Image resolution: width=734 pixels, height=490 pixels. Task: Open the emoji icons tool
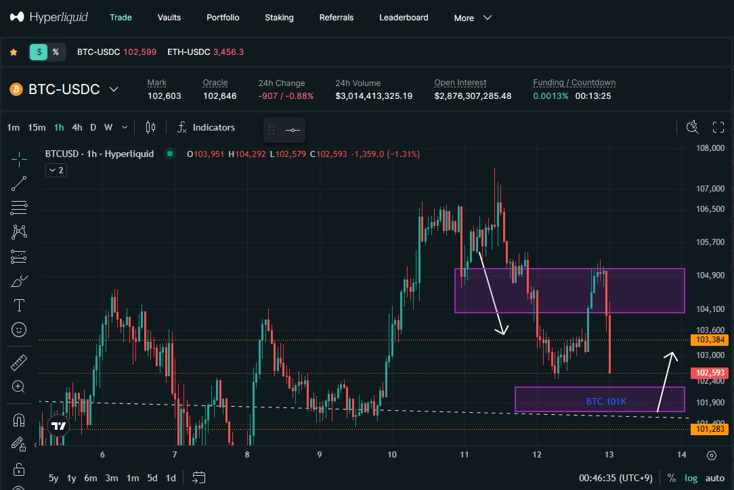pos(19,330)
